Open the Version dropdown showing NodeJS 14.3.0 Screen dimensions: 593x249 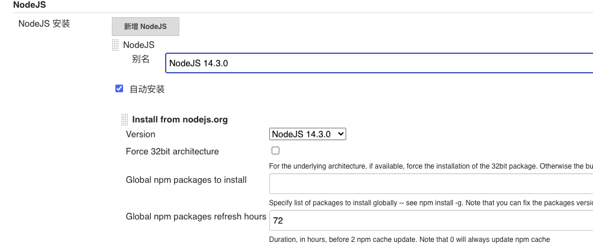pos(308,134)
